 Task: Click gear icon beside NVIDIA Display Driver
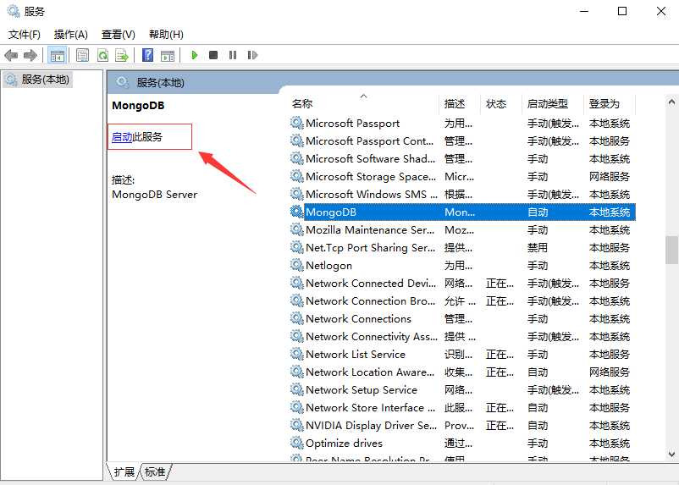tap(296, 425)
